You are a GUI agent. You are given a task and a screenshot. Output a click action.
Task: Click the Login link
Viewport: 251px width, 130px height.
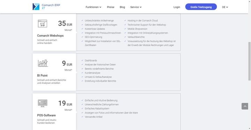[x=177, y=7]
